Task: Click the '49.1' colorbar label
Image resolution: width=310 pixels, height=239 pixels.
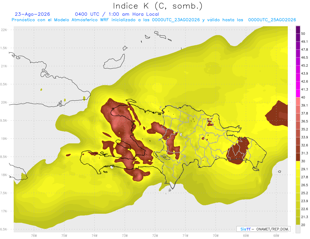Action: [305, 42]
